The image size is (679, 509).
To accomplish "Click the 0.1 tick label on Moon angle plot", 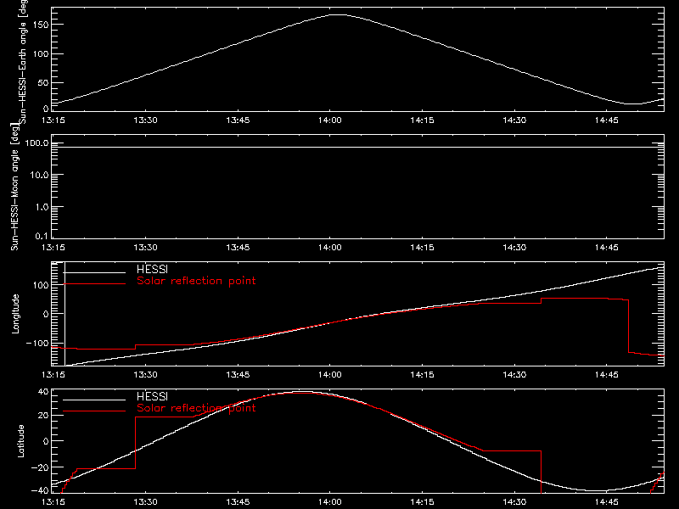I will click(x=42, y=236).
